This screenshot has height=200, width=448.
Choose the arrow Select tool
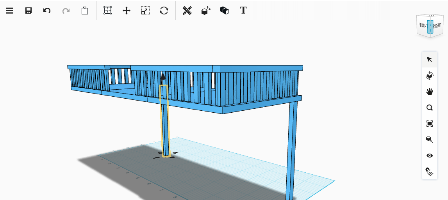[x=429, y=59]
